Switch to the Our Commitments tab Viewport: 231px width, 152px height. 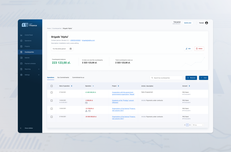[x=63, y=77]
